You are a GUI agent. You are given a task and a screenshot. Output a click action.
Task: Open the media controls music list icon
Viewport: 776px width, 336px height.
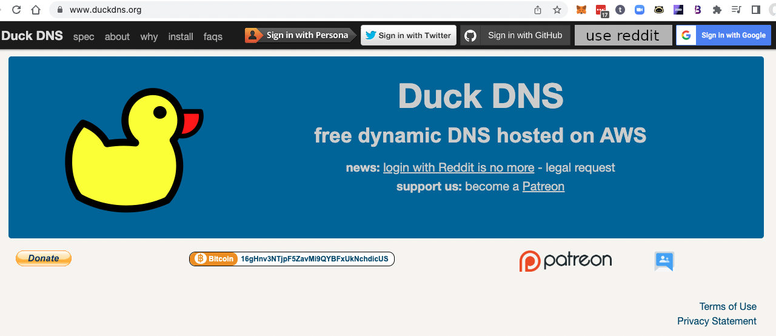coord(737,10)
